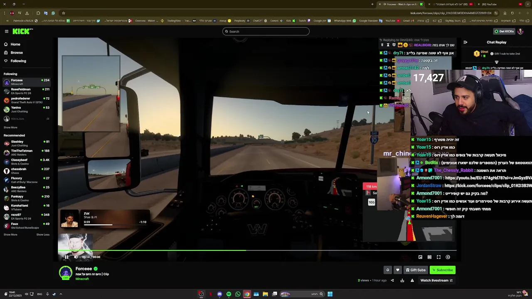Open pedrofederer channel in sidebar

pos(27,100)
